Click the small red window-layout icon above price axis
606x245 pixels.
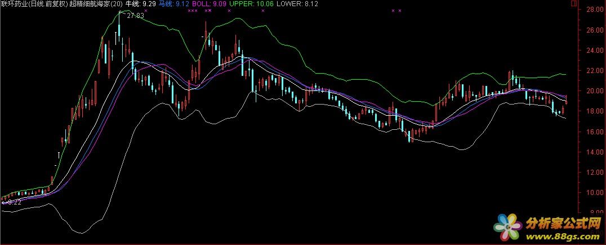tap(573, 3)
